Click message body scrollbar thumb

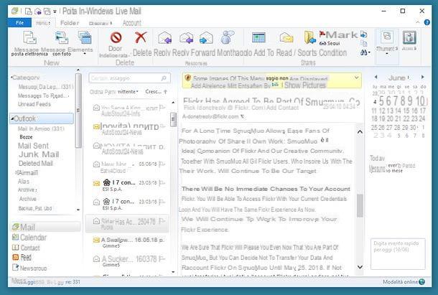tap(360, 205)
